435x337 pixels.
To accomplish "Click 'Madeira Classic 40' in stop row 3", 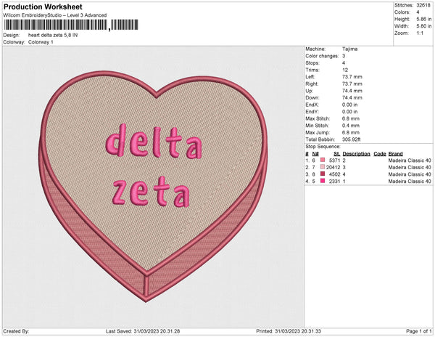I will [x=410, y=174].
